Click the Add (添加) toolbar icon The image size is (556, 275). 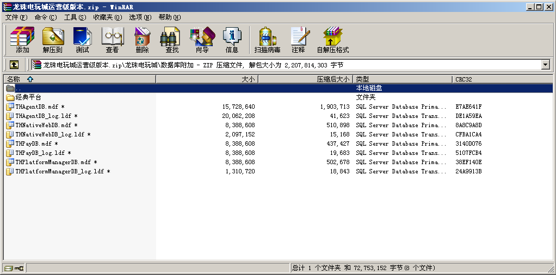[22, 39]
